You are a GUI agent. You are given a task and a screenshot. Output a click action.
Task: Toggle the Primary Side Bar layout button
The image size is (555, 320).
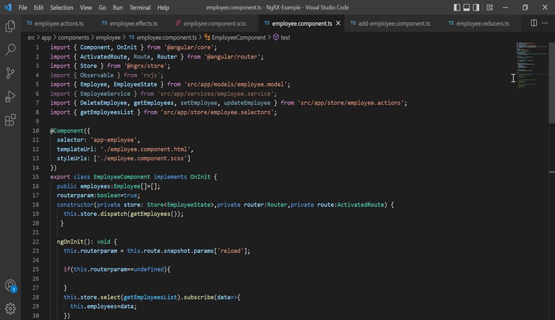457,8
